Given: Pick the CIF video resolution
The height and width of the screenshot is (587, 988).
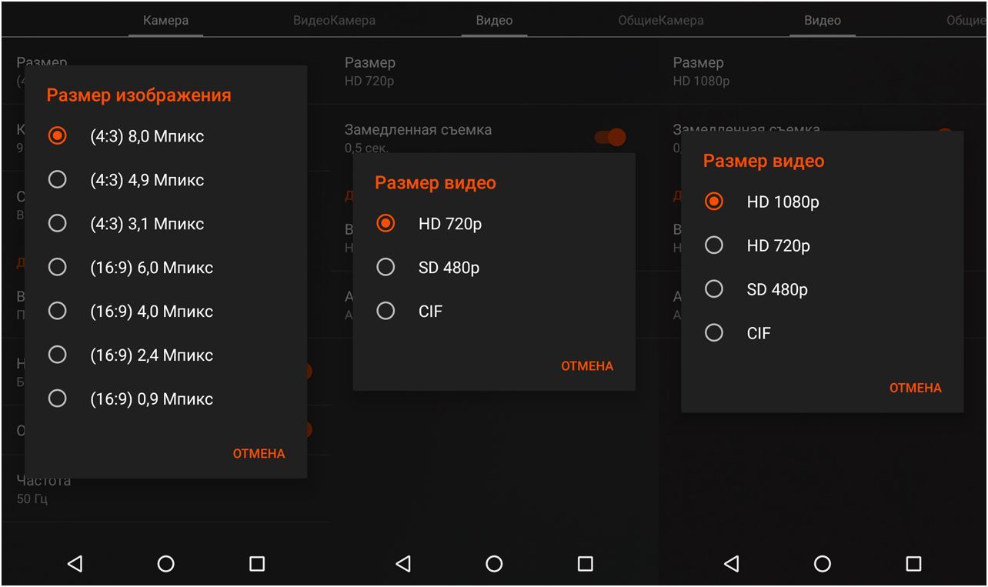Looking at the screenshot, I should [x=429, y=311].
